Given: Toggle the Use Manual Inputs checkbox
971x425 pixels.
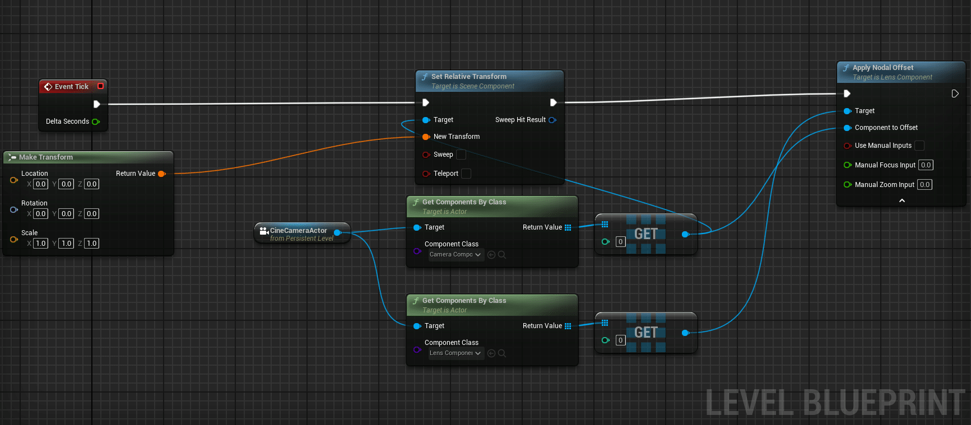Looking at the screenshot, I should point(919,146).
